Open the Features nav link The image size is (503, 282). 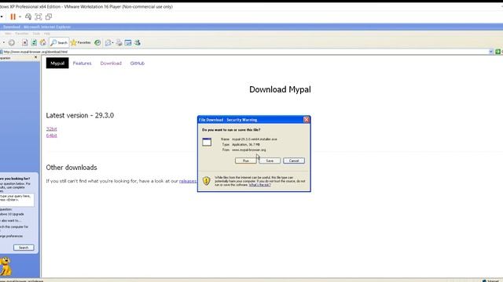[82, 63]
